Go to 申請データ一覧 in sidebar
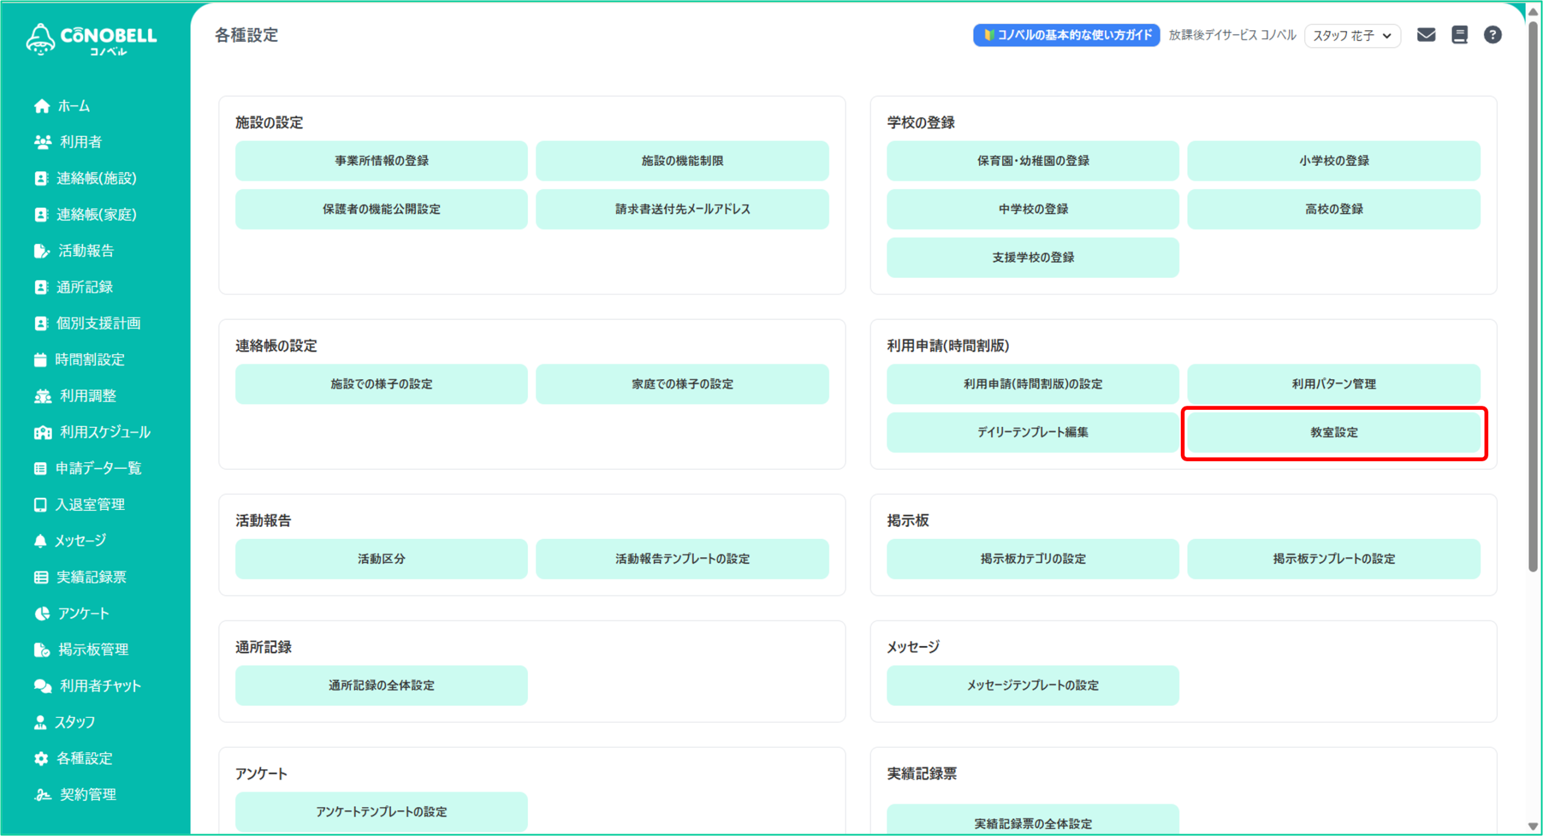This screenshot has width=1543, height=836. pyautogui.click(x=98, y=468)
